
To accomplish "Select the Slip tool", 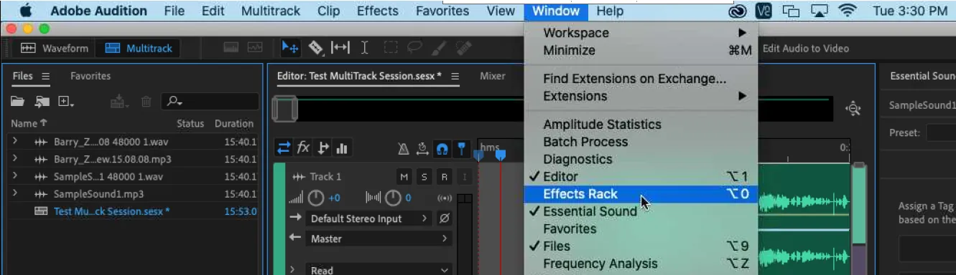I will pyautogui.click(x=340, y=48).
